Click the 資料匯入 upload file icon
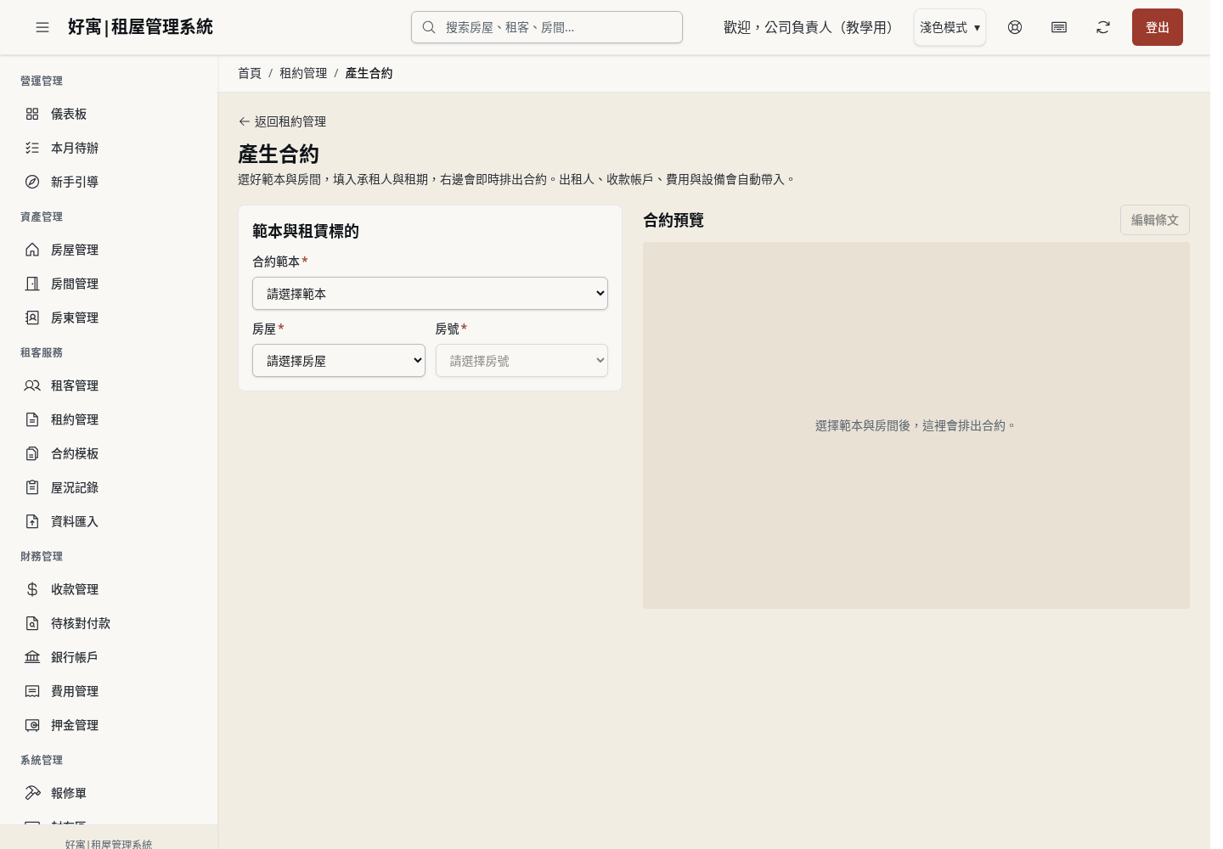 (x=32, y=521)
